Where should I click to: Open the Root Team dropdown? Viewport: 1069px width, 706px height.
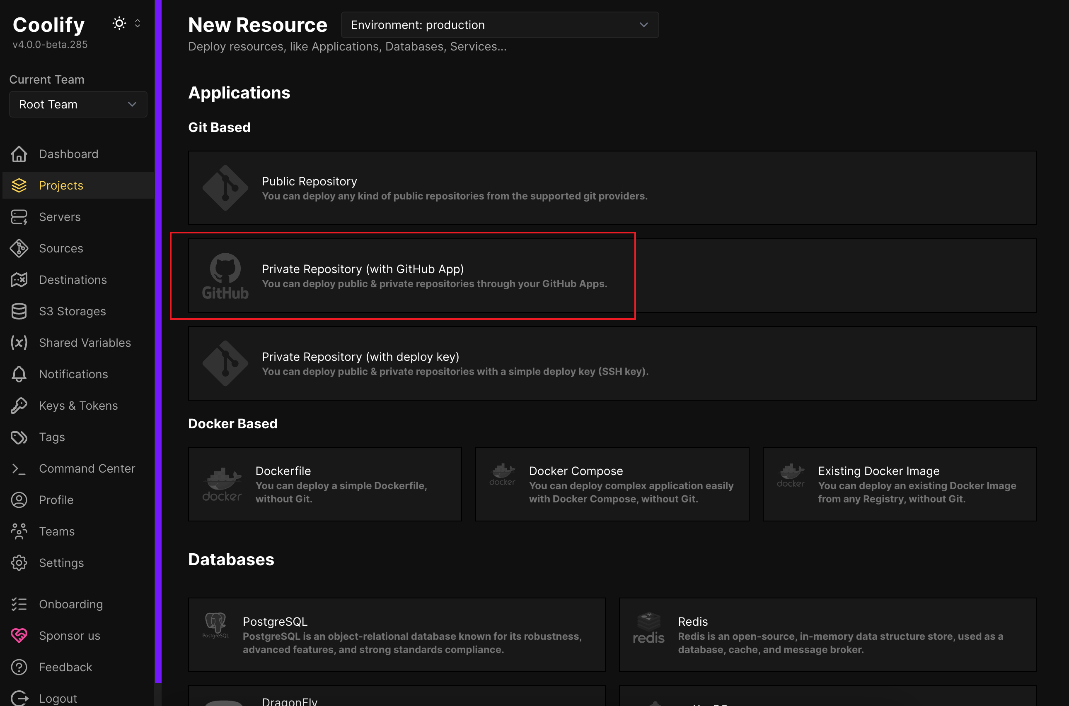tap(78, 104)
